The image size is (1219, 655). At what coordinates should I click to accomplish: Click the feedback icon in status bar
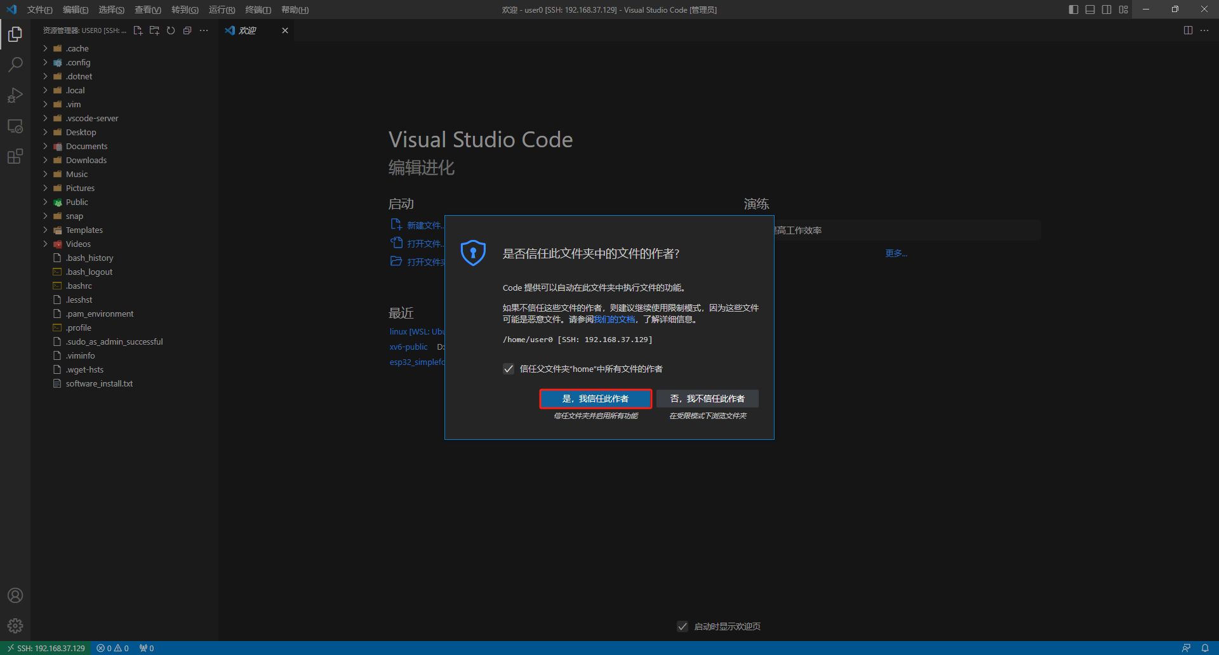tap(1186, 648)
